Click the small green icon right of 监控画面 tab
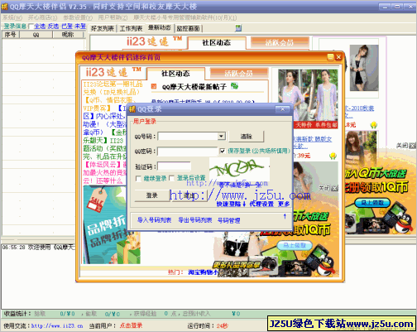This screenshot has width=417, height=332. tap(238, 28)
